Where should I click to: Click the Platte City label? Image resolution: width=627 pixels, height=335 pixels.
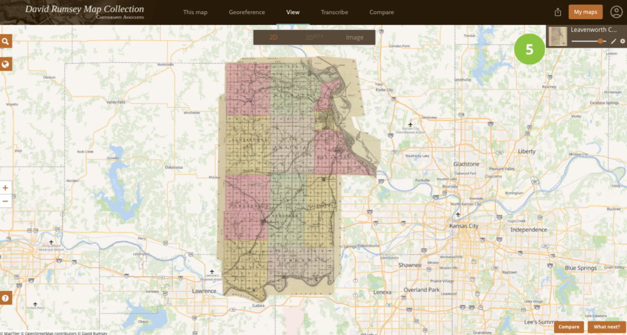coord(385,91)
